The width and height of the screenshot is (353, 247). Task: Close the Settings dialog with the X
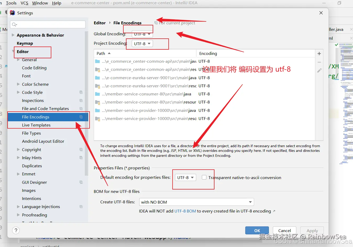click(x=321, y=13)
